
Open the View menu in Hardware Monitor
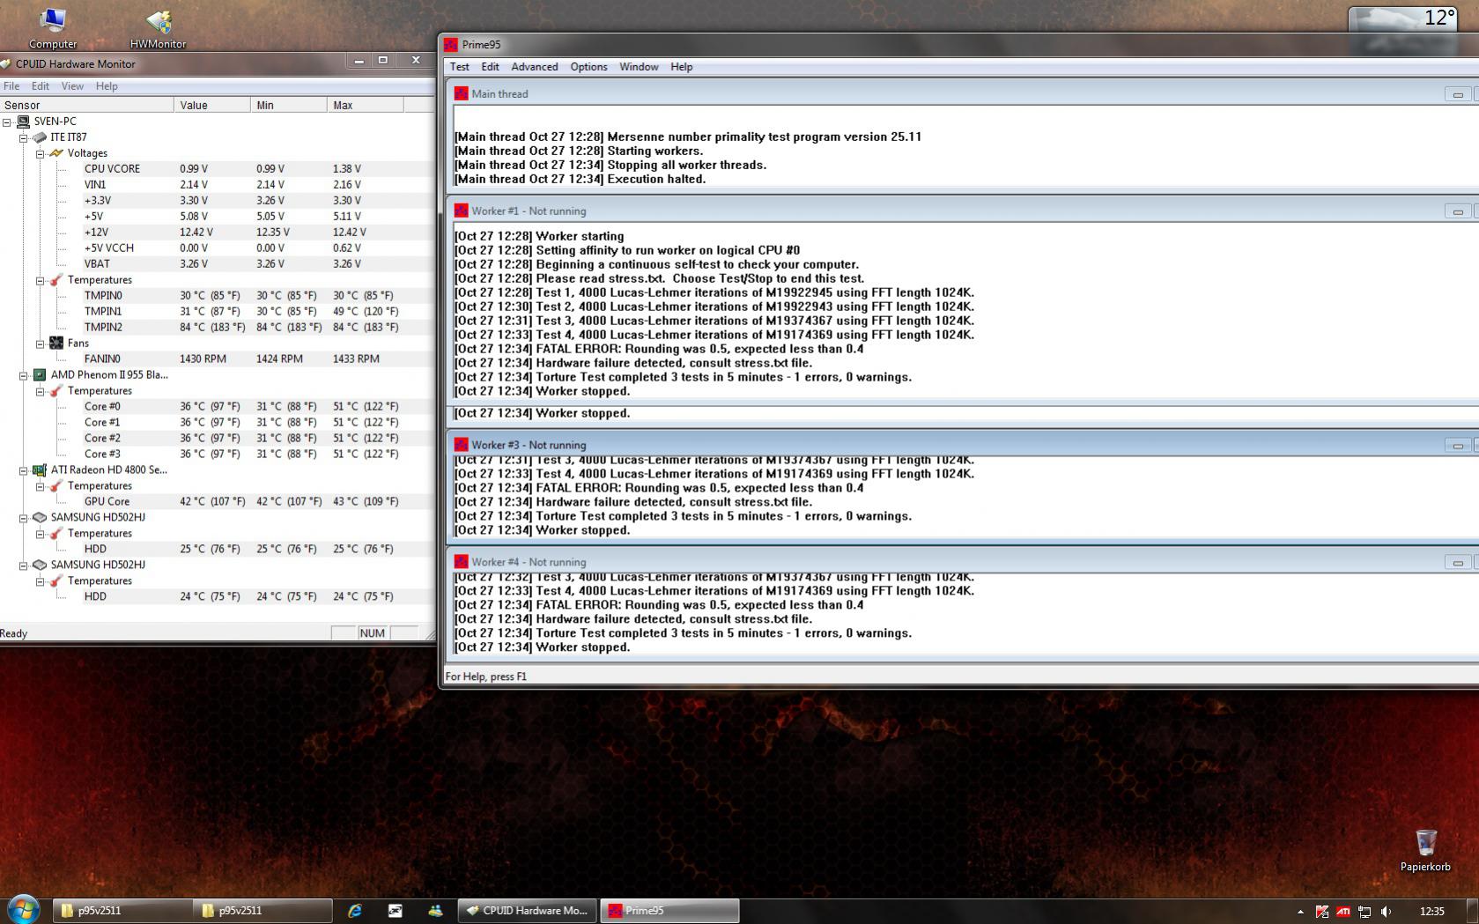pyautogui.click(x=72, y=86)
